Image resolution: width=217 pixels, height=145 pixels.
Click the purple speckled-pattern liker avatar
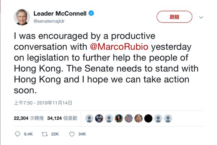click(128, 118)
